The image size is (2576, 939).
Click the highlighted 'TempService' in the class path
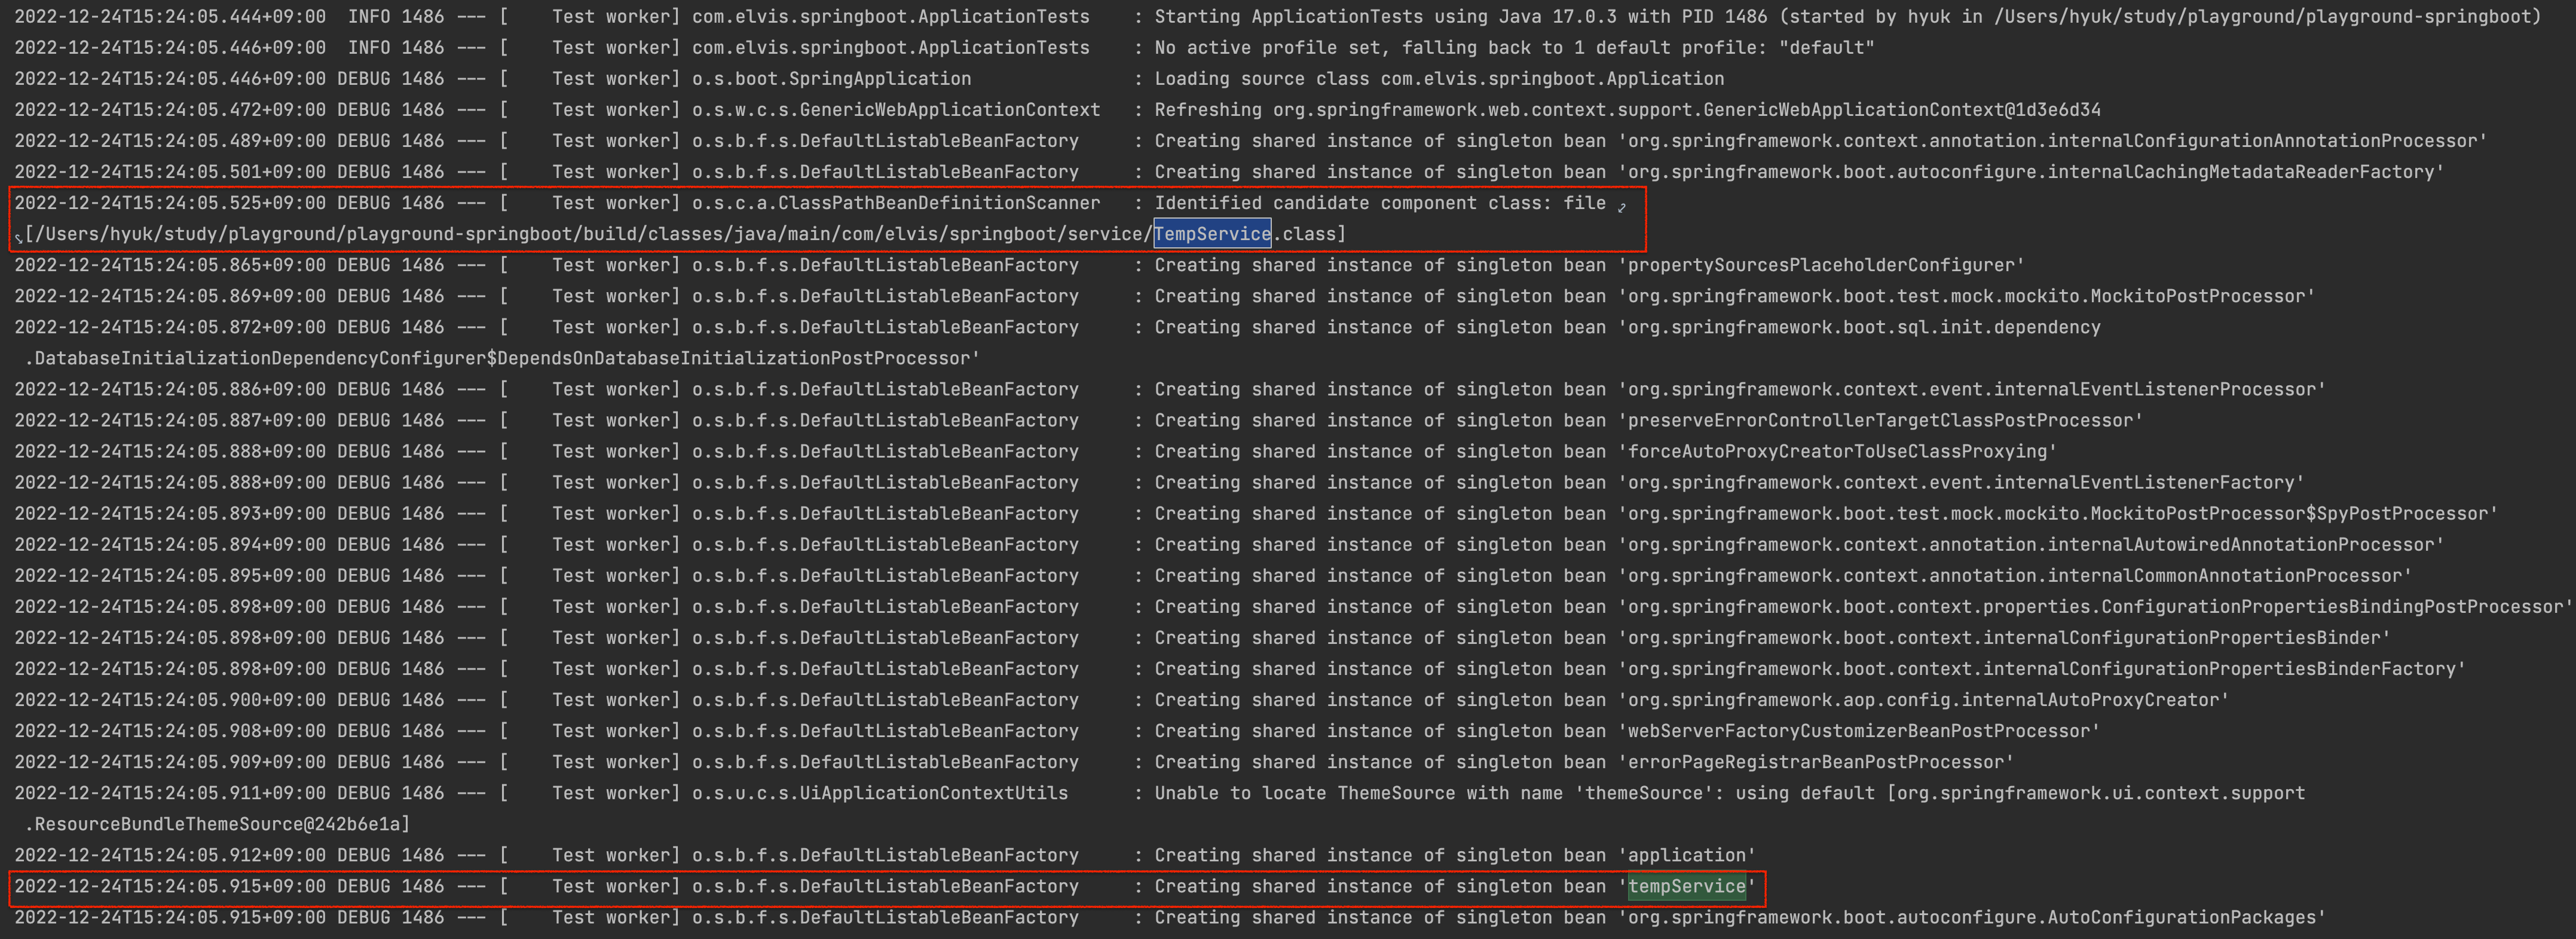pos(1212,234)
